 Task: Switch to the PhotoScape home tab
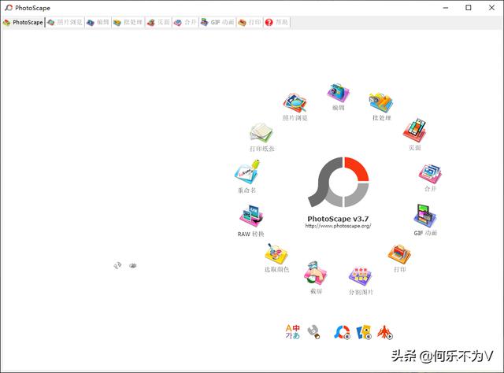point(23,22)
